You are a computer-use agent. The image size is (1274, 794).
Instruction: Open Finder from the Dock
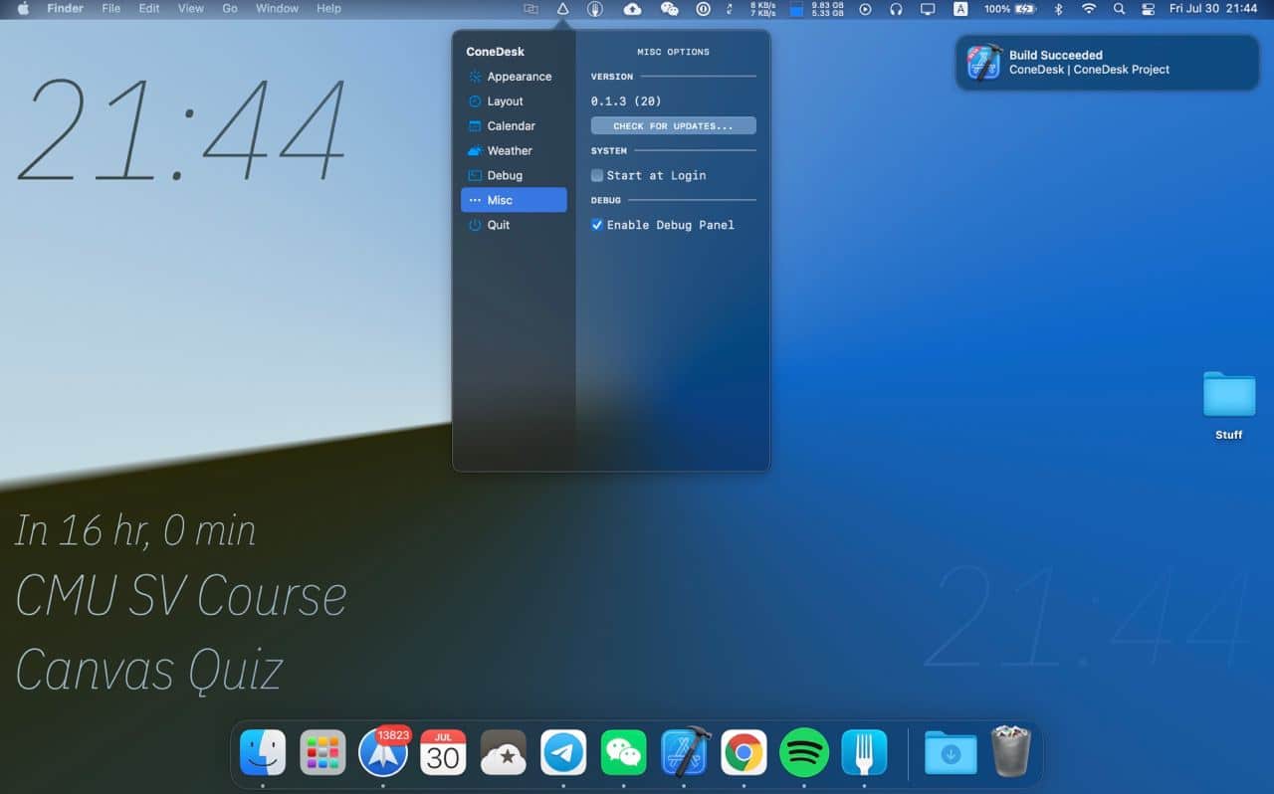point(263,752)
